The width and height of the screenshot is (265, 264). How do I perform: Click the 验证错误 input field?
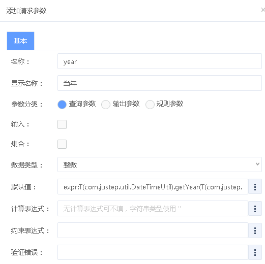[153, 252]
